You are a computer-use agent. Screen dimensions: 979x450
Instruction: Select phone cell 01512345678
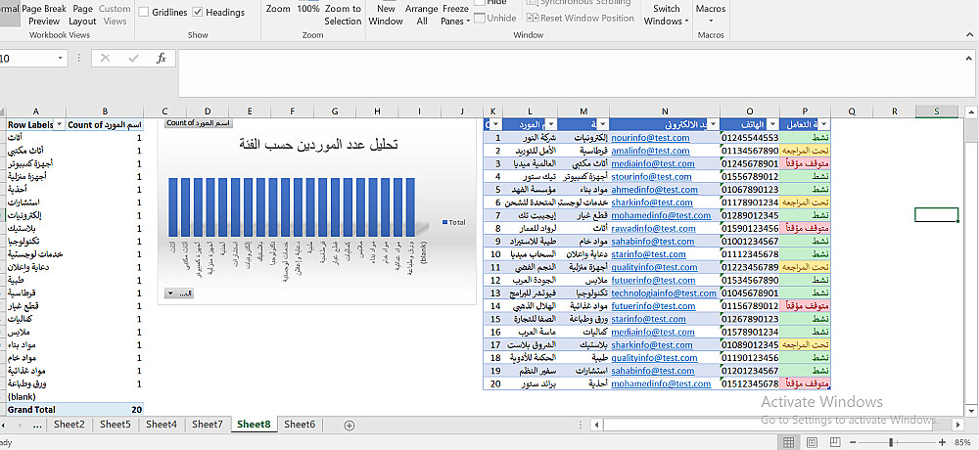point(750,383)
